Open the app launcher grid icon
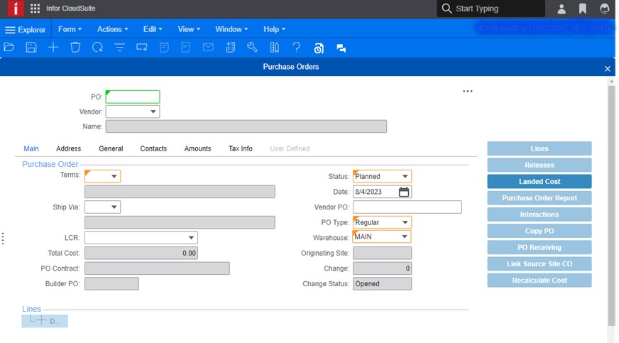This screenshot has height=343, width=619. point(35,9)
